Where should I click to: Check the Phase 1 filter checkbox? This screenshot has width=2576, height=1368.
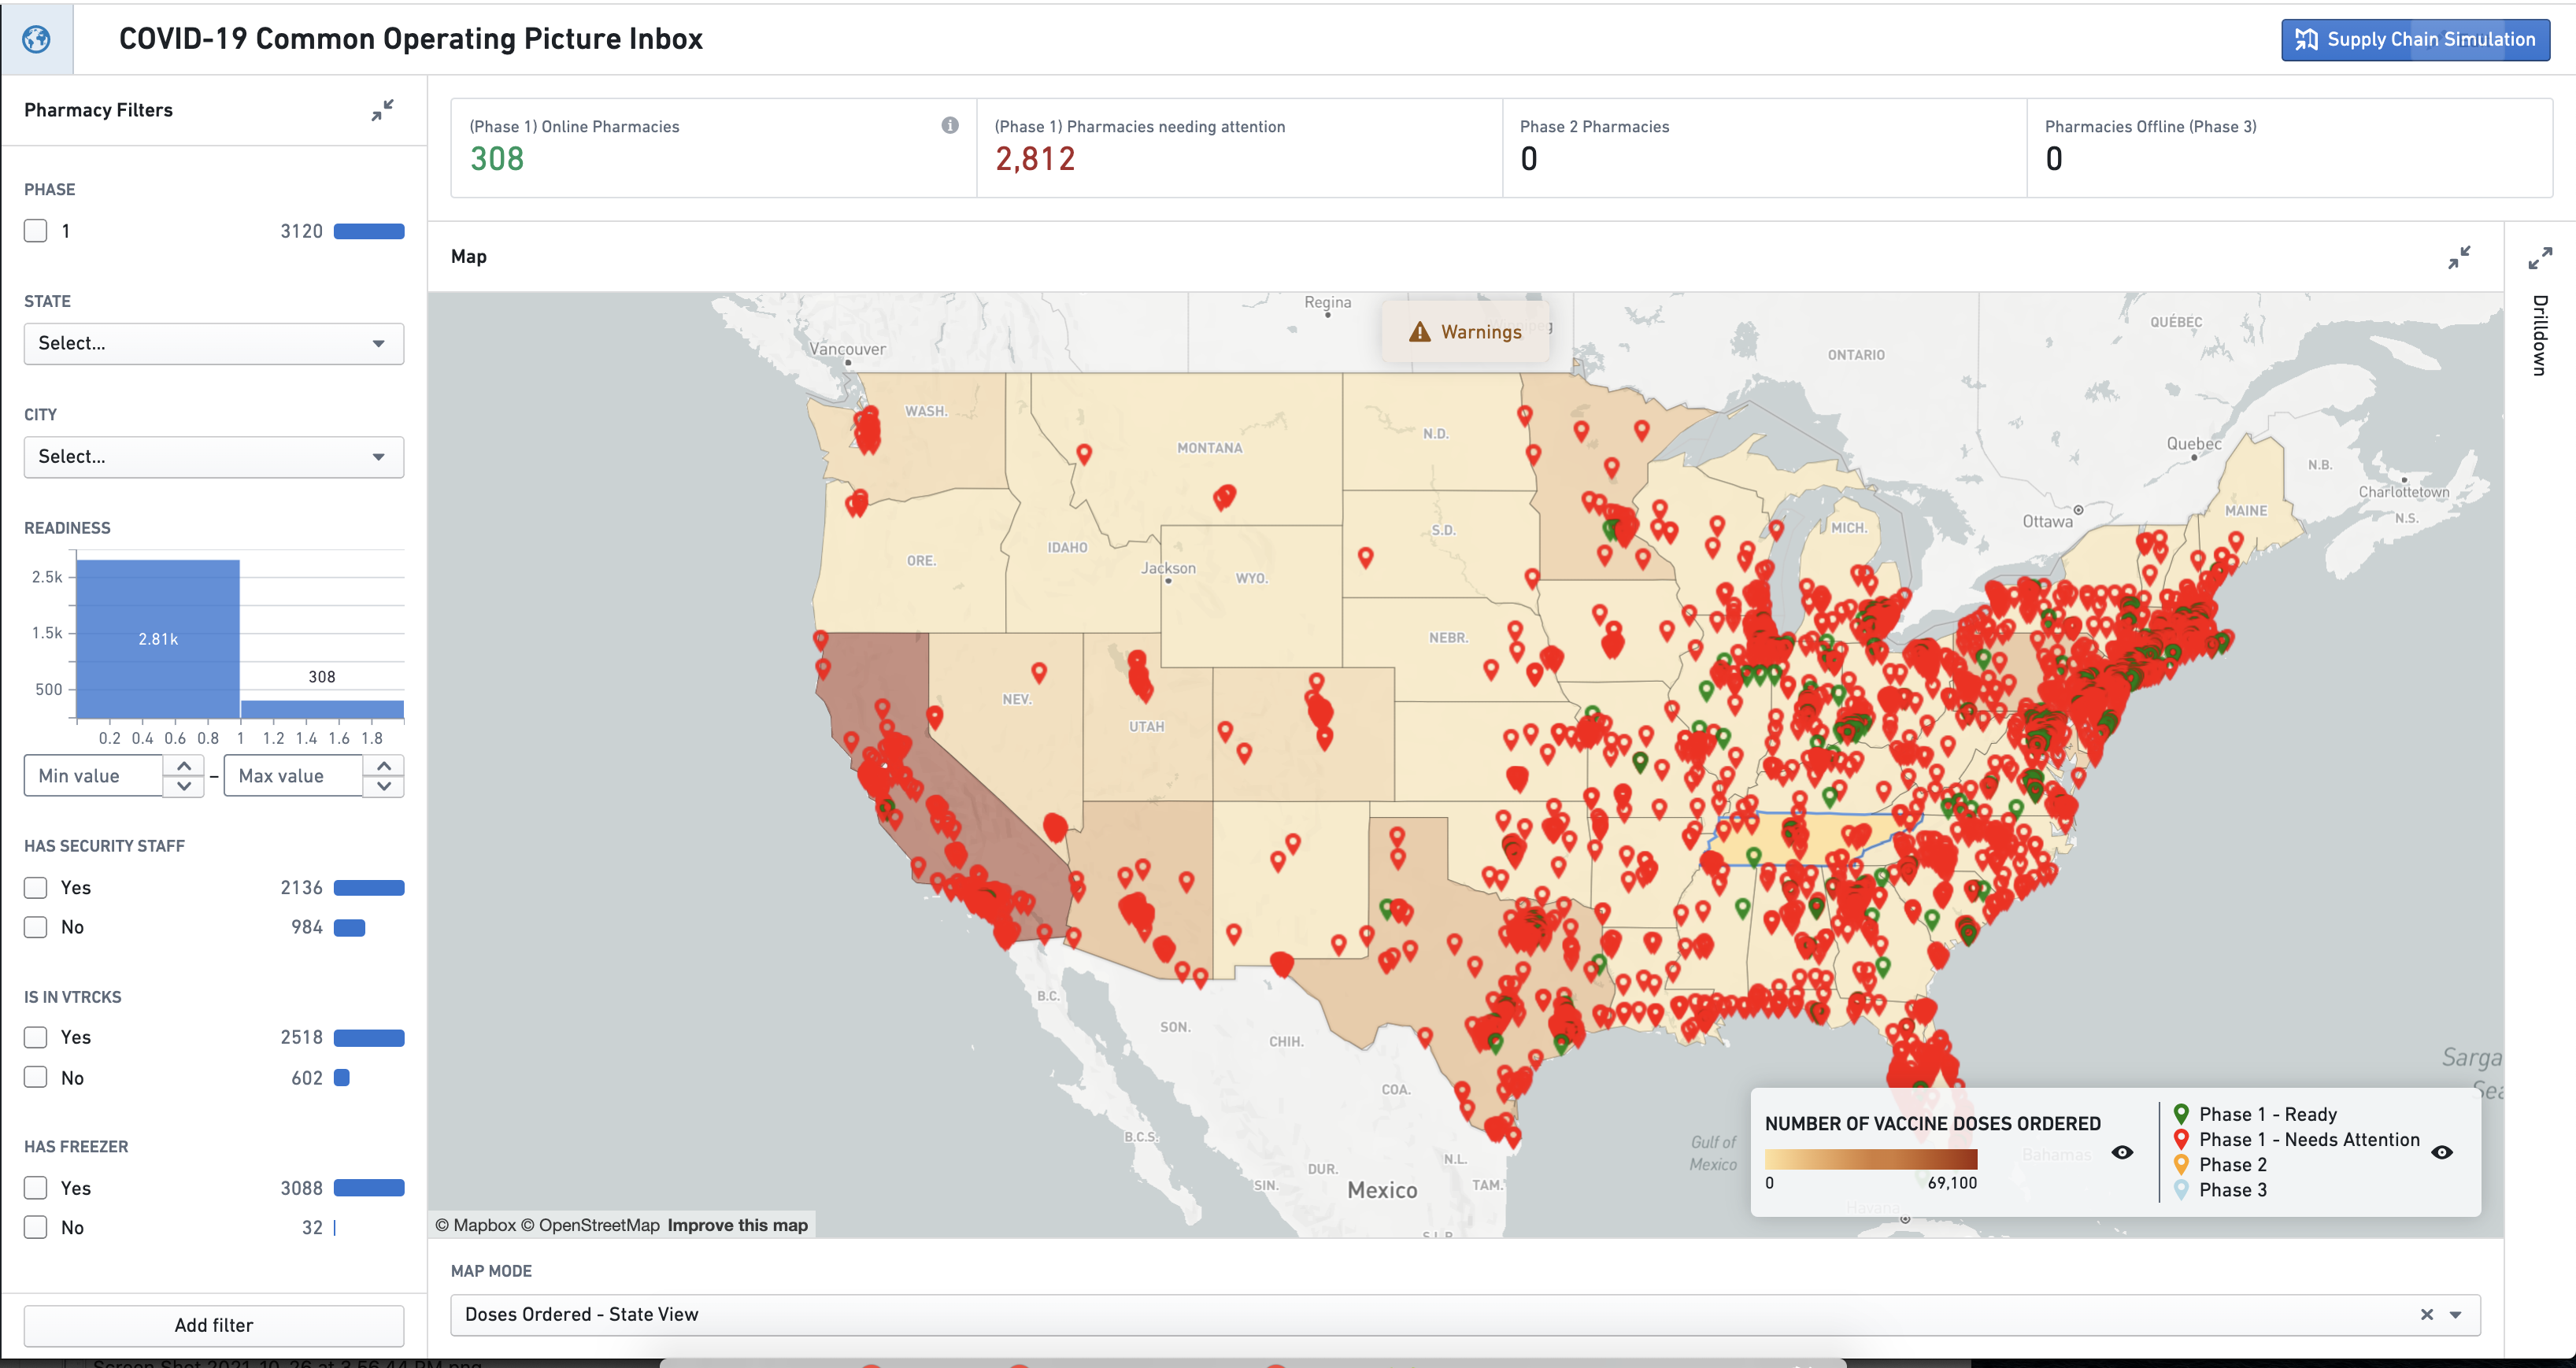(x=36, y=231)
